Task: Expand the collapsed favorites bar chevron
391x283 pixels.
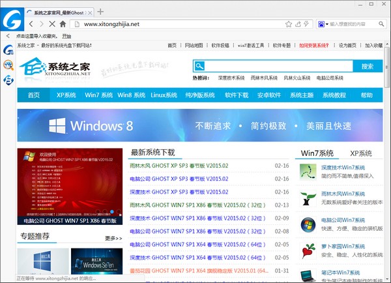Action: (8, 36)
